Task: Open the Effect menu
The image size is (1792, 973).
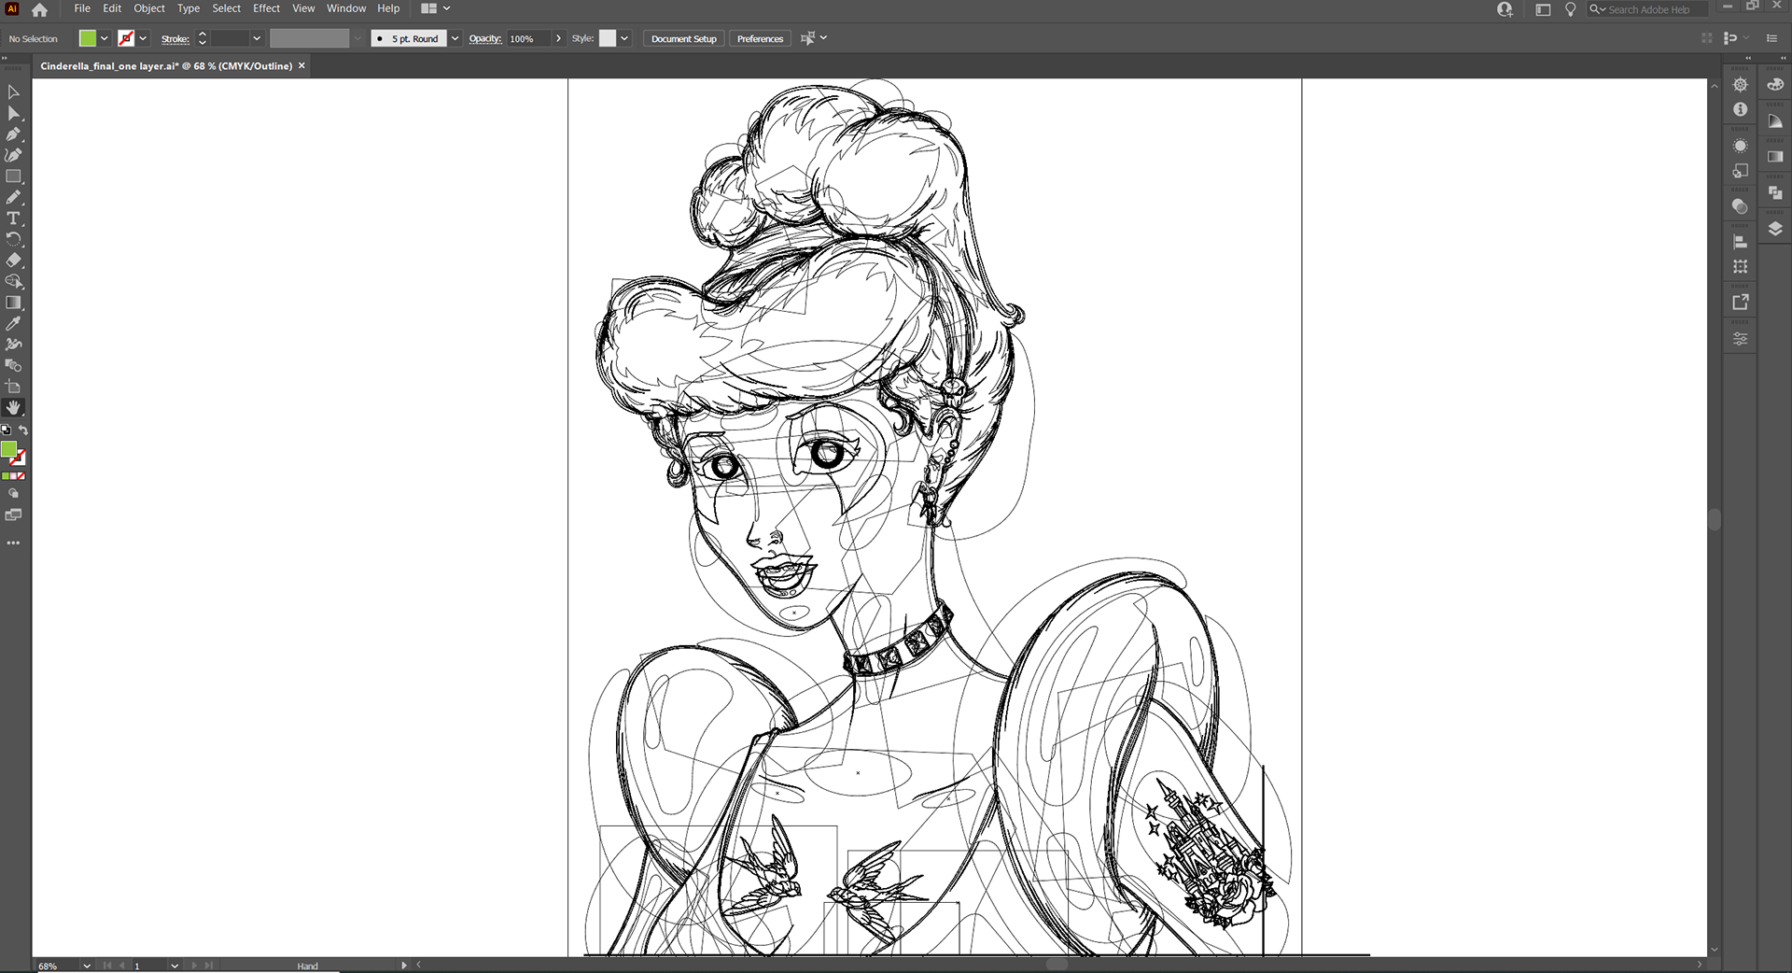Action: point(266,8)
